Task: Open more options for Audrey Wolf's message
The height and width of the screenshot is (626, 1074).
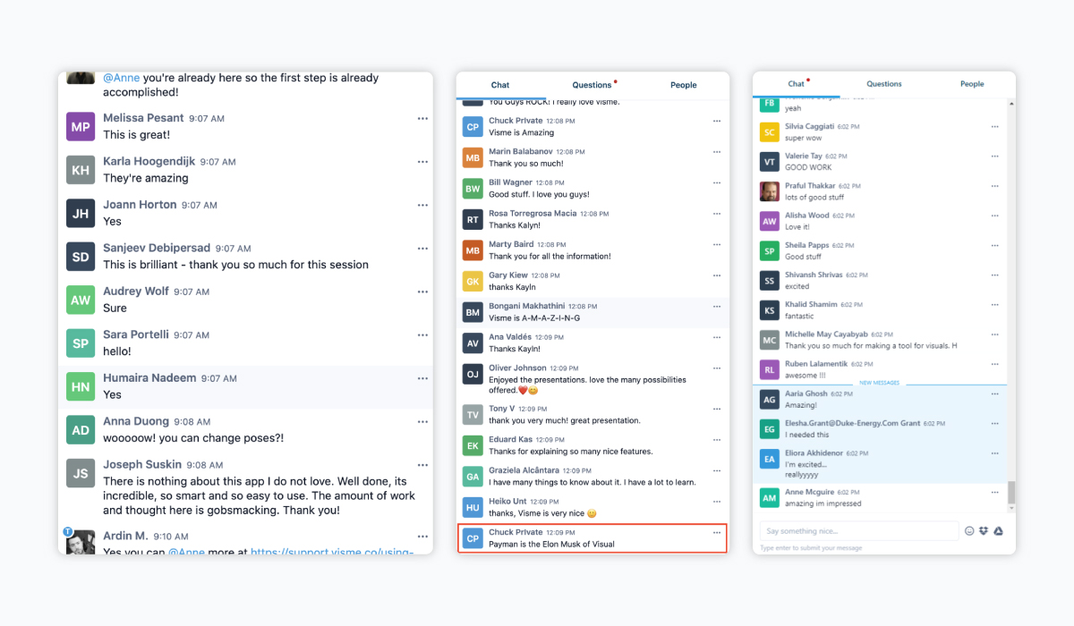Action: point(422,292)
